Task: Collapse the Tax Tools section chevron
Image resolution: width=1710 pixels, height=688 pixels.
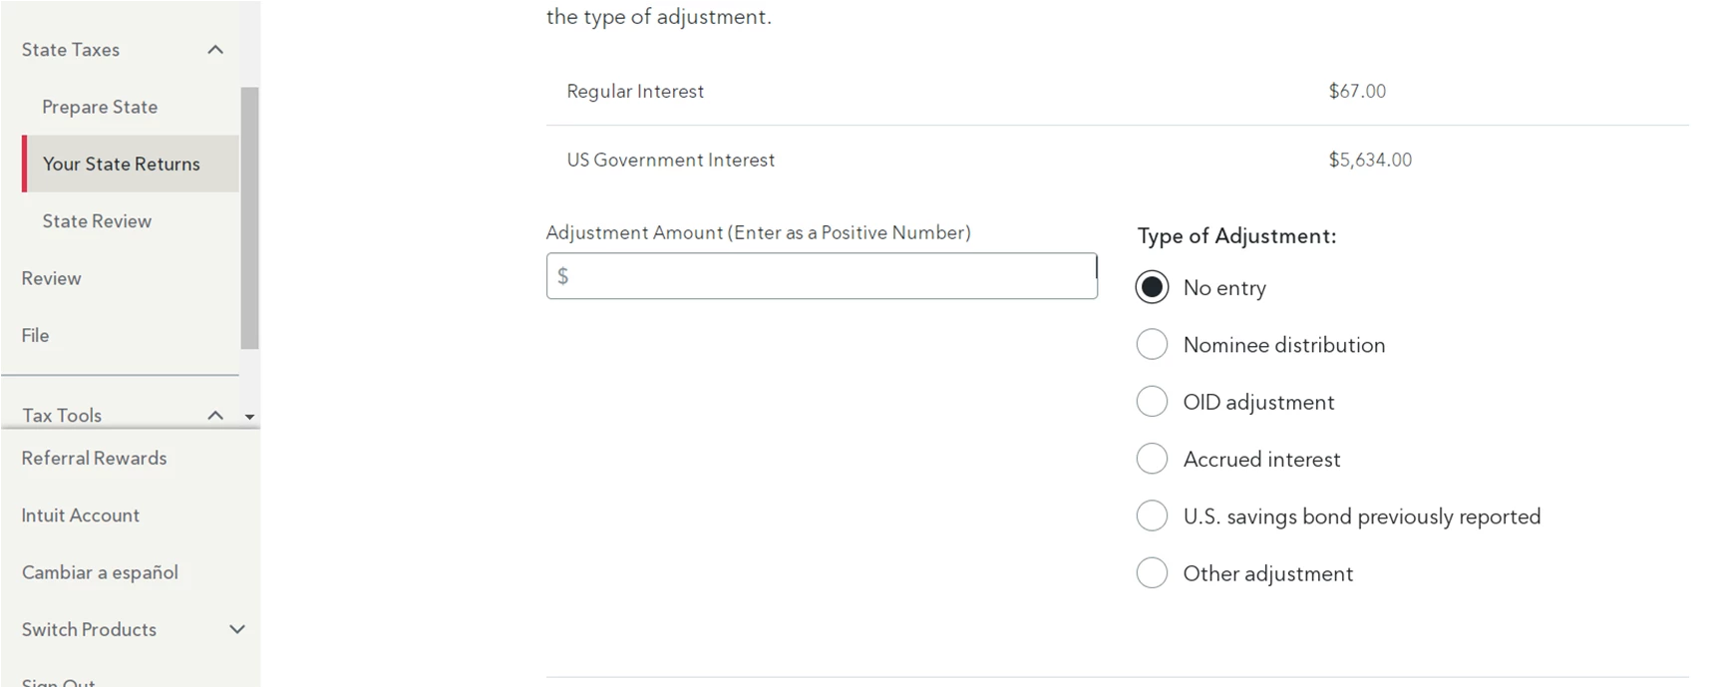Action: point(215,415)
